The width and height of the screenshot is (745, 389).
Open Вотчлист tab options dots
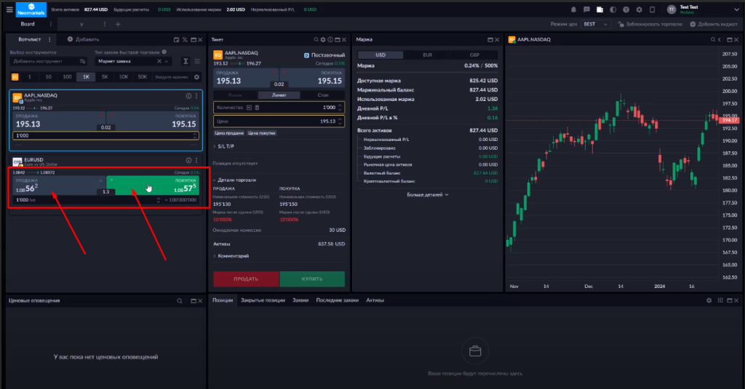(x=49, y=39)
